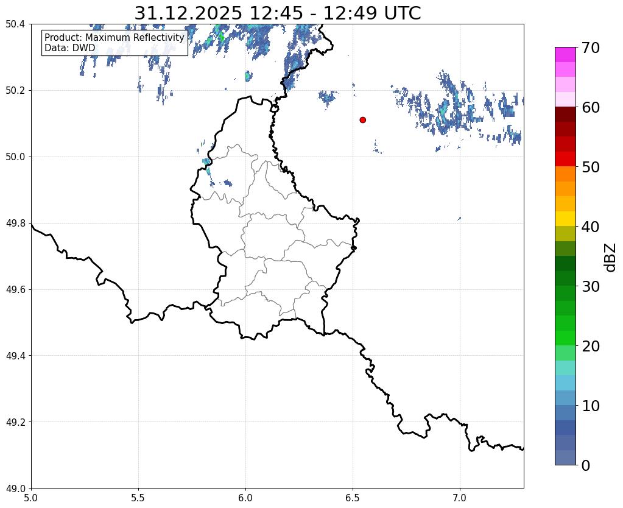623x508 pixels.
Task: Click the longitude axis label 7.0
Action: [460, 498]
